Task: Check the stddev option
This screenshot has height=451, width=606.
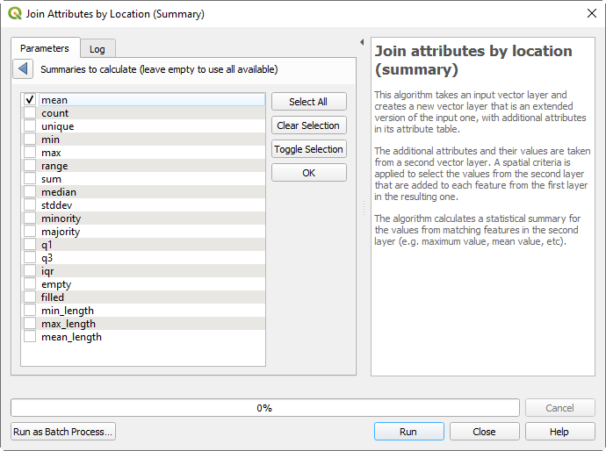Action: click(30, 205)
